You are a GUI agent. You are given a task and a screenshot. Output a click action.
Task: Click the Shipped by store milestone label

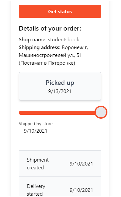coord(36,124)
